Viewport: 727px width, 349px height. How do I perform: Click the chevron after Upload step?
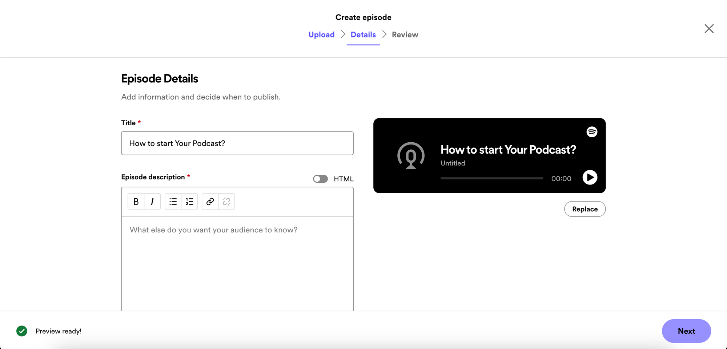point(343,35)
